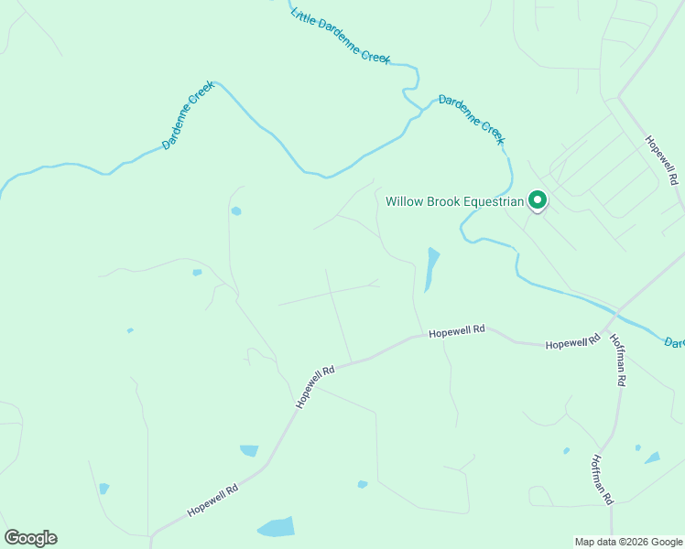Click the Map data ©2026 Google text
Screen dimensions: 685x549
[x=628, y=542]
